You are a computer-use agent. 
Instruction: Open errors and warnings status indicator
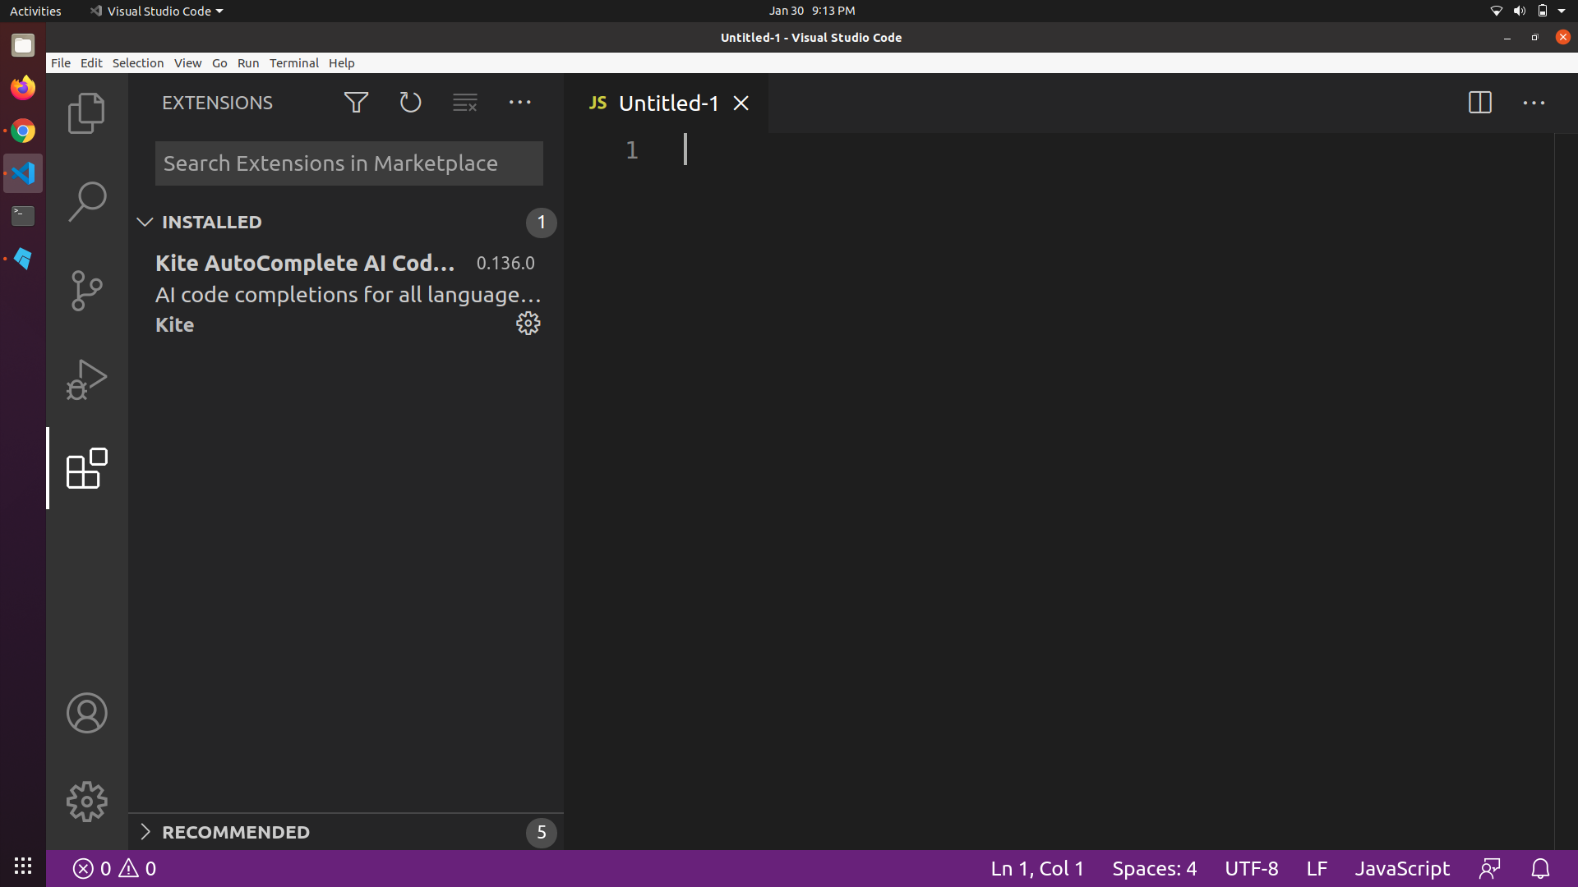[x=114, y=869]
